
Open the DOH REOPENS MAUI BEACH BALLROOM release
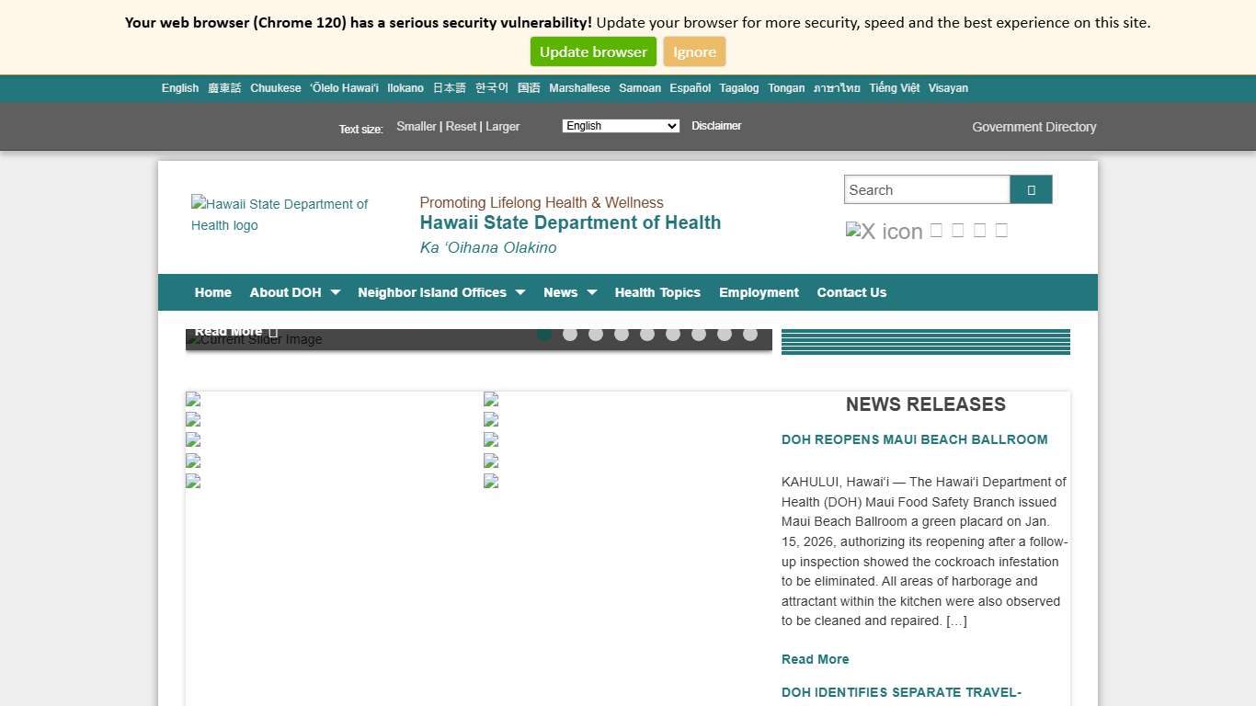[x=915, y=439]
